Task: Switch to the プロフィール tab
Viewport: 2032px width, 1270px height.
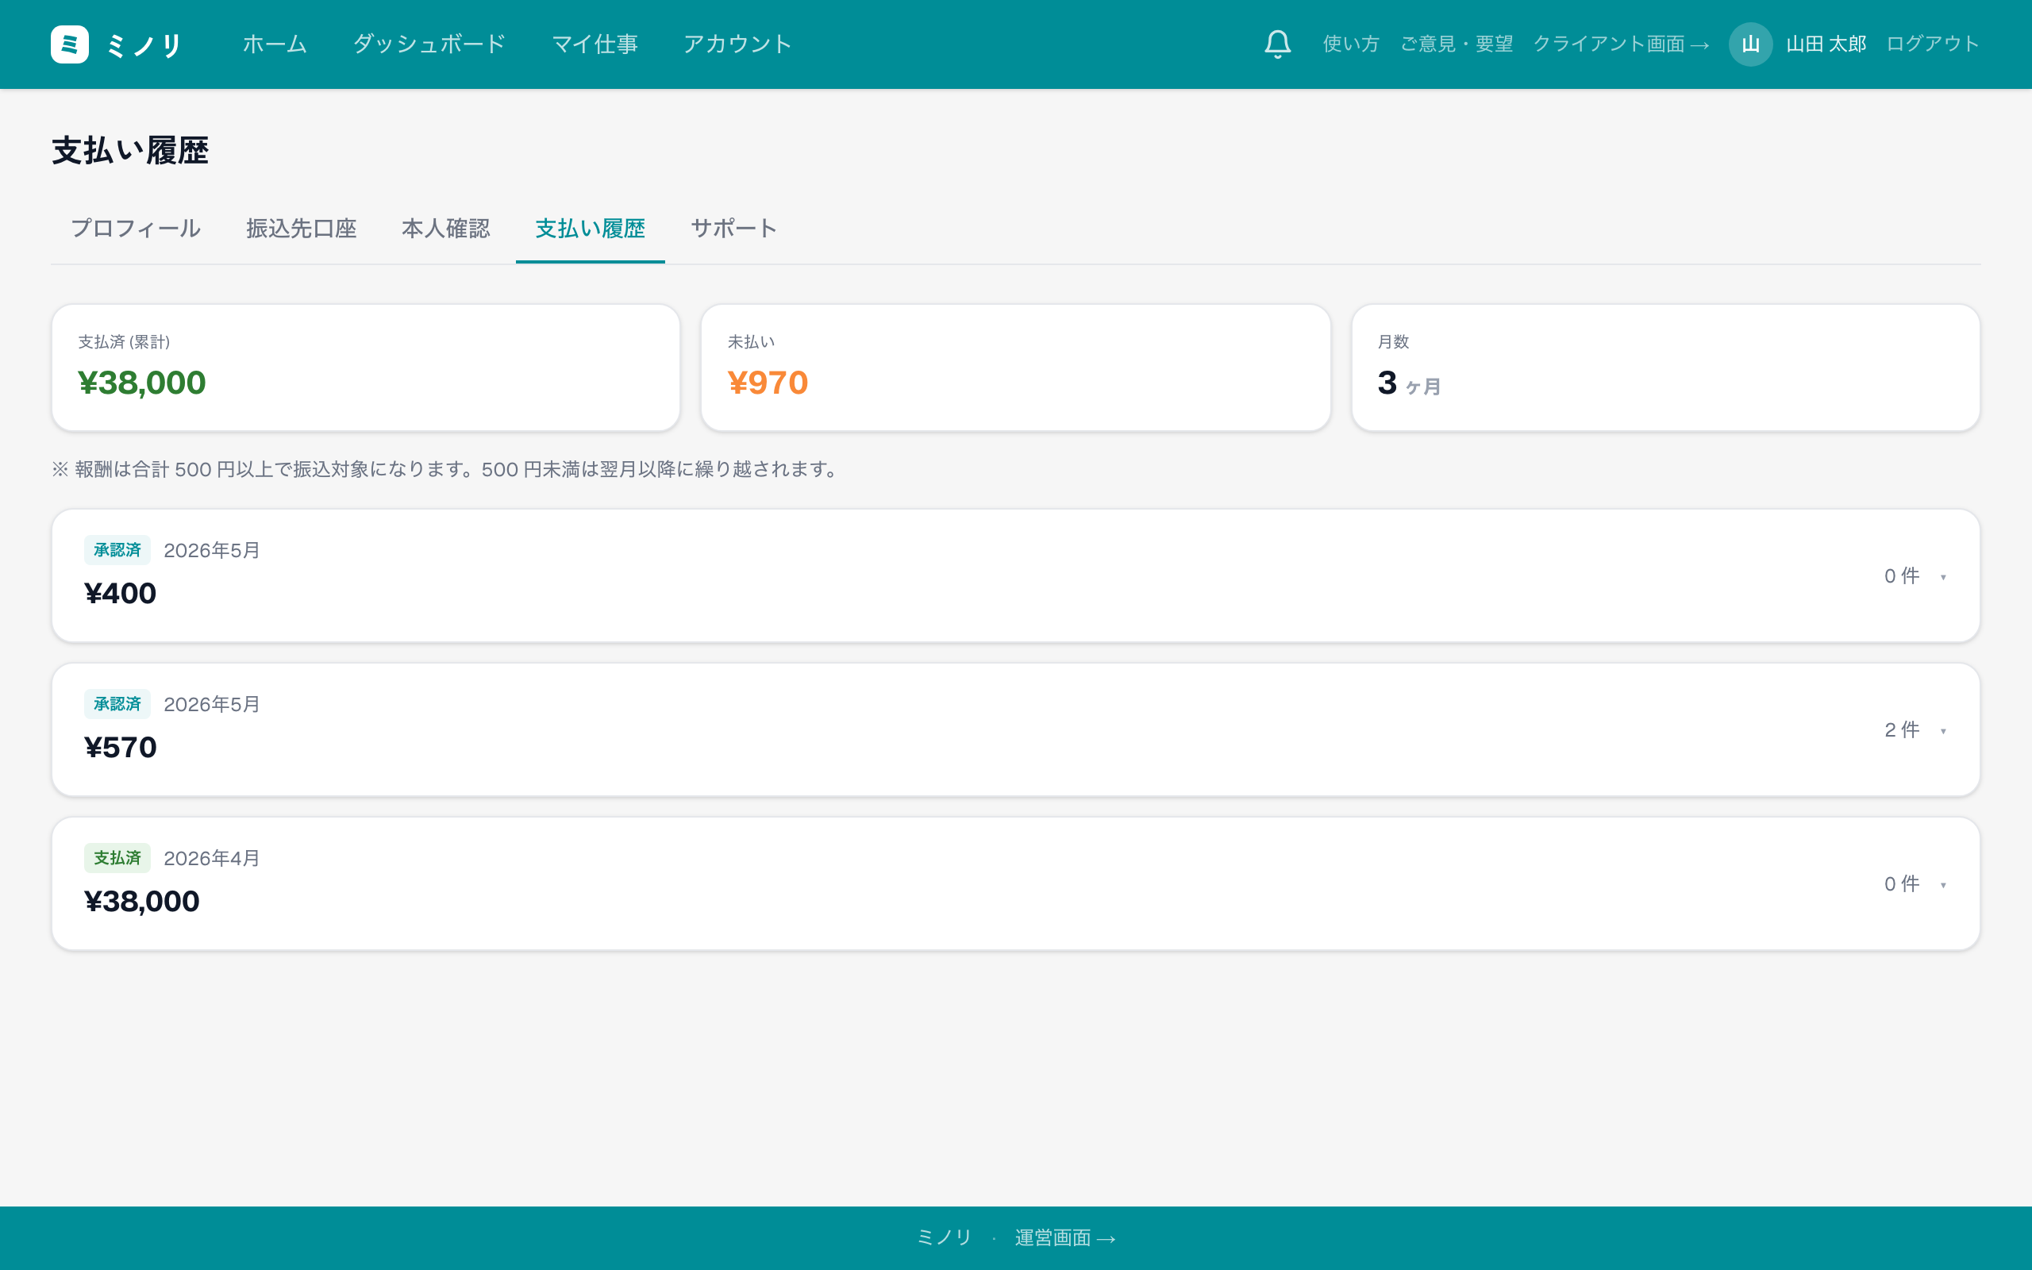Action: 136,229
